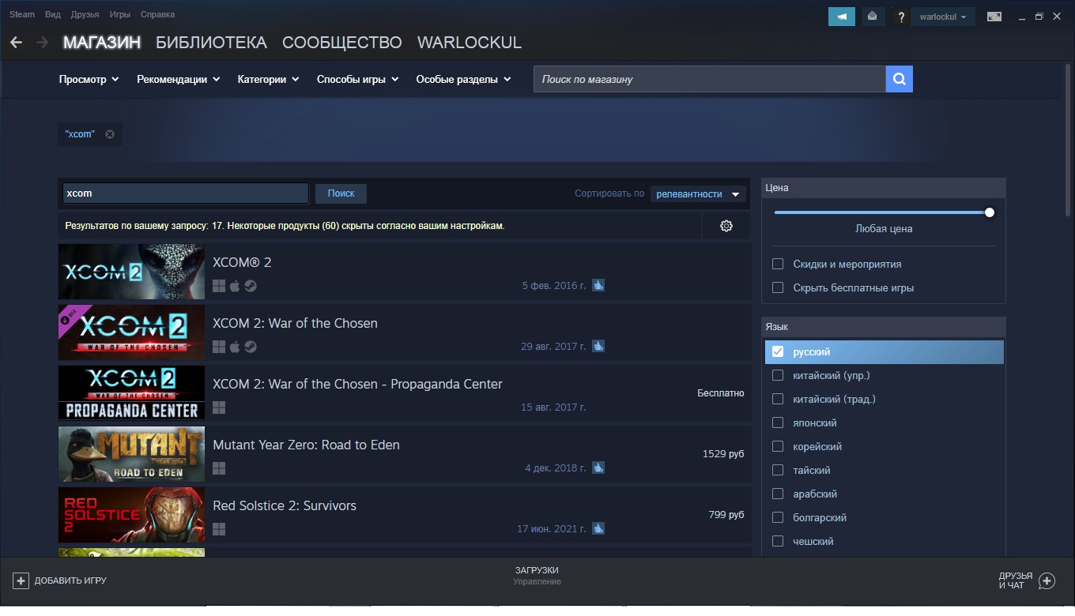Open the sort by "релевантности" dropdown
Viewport: 1075px width, 616px height.
coord(699,194)
